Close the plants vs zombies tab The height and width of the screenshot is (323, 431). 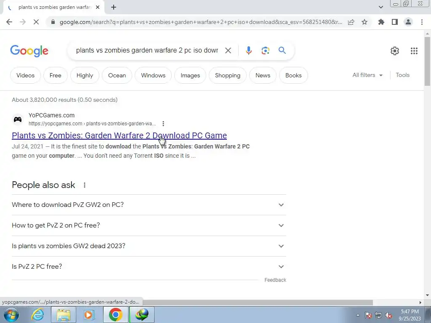[98, 7]
